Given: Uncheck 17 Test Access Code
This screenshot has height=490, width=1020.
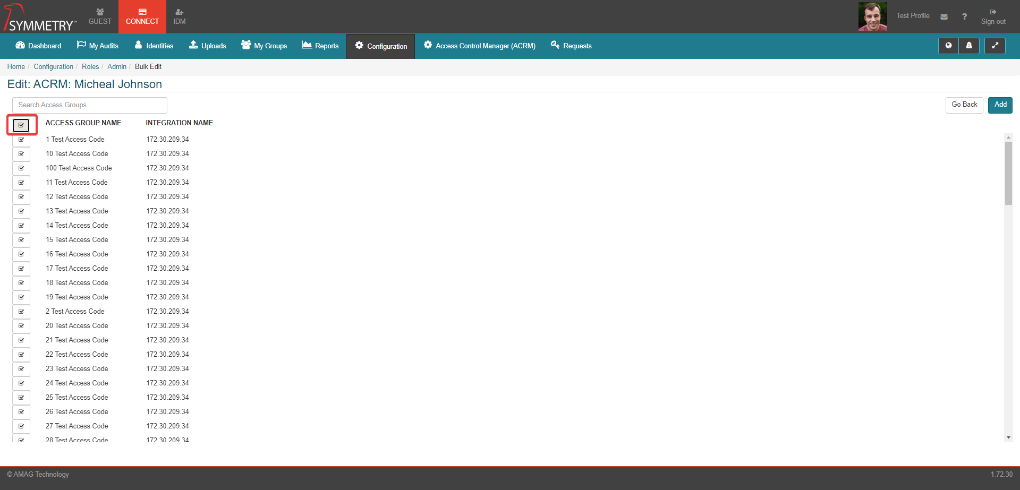Looking at the screenshot, I should [x=21, y=269].
